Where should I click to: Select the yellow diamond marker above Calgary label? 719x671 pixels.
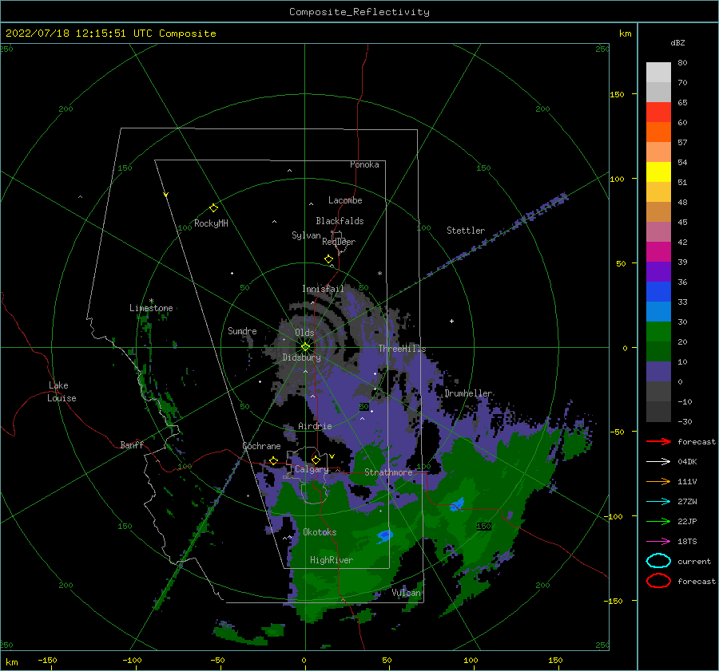pyautogui.click(x=316, y=460)
